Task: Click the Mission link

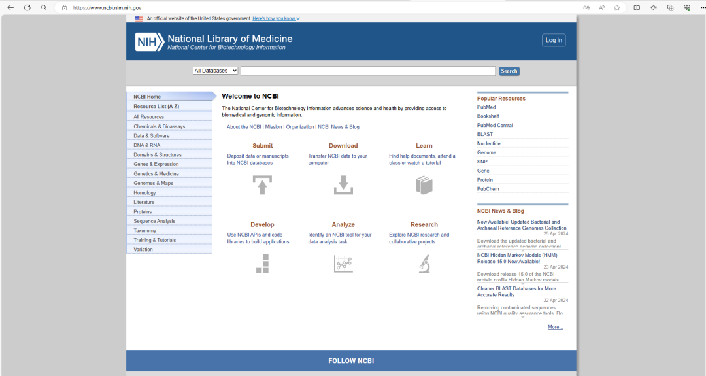Action: 273,127
